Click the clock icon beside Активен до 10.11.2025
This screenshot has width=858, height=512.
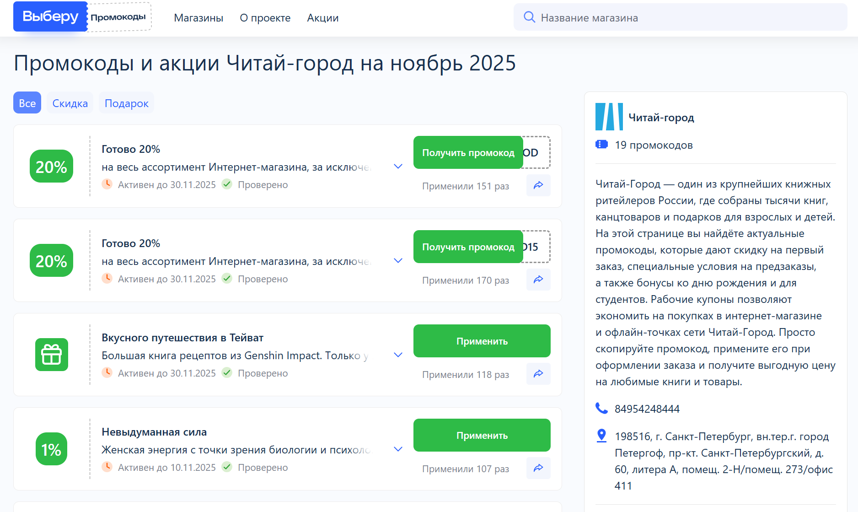(107, 467)
